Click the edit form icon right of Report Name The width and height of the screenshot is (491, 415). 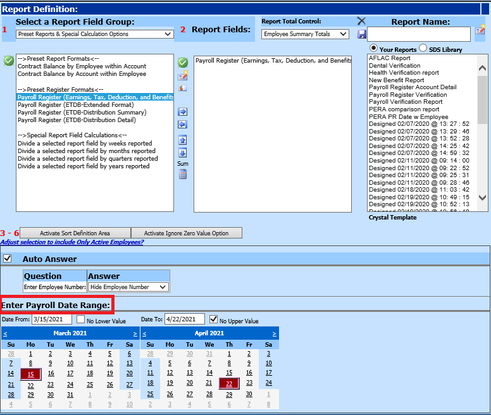click(480, 30)
